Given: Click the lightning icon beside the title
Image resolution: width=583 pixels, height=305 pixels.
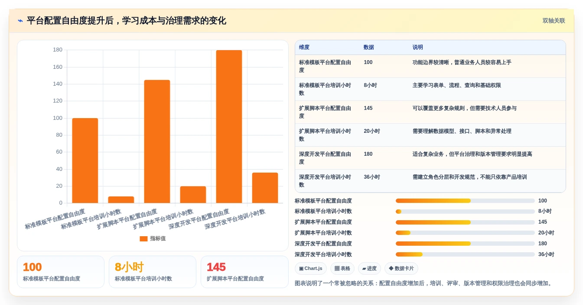Looking at the screenshot, I should 20,21.
